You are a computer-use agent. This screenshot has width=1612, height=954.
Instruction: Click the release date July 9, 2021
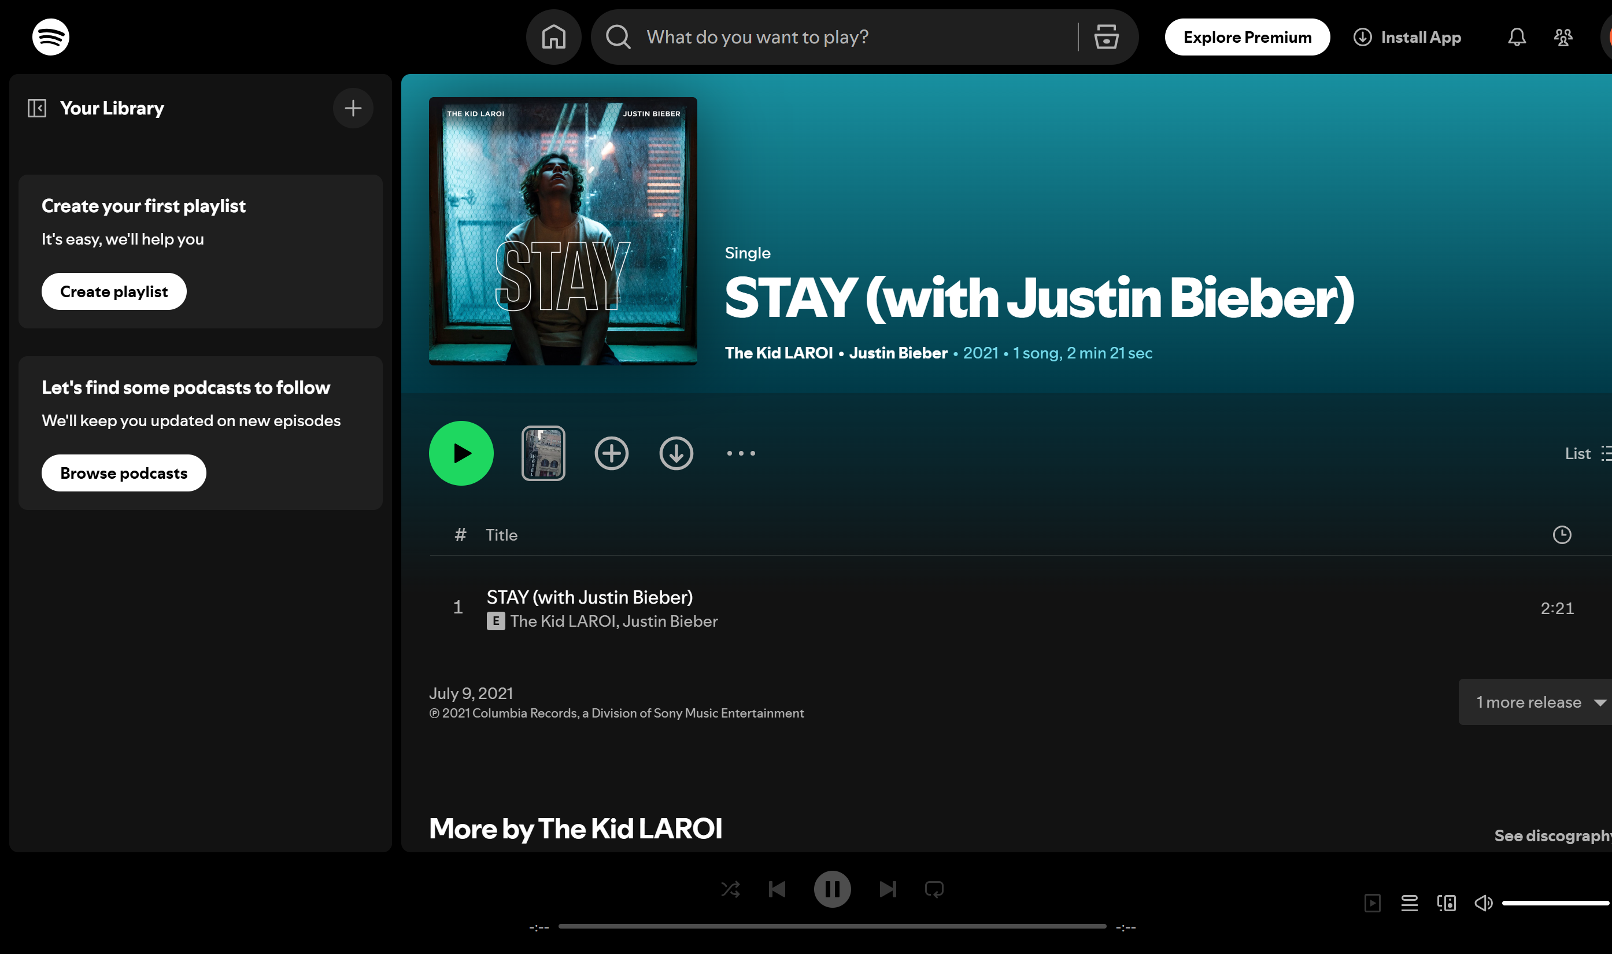pyautogui.click(x=471, y=694)
